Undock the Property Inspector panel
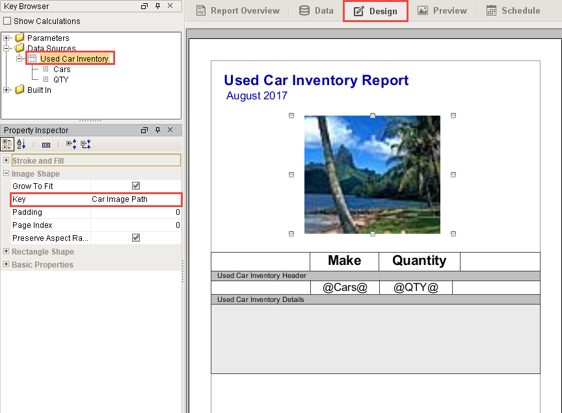The height and width of the screenshot is (413, 562). click(144, 131)
